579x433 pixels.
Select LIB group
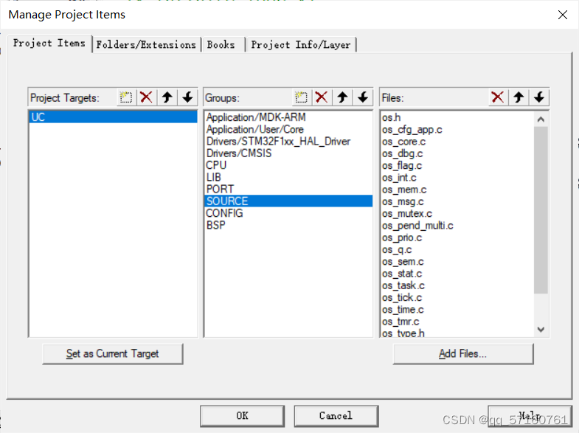[288, 177]
